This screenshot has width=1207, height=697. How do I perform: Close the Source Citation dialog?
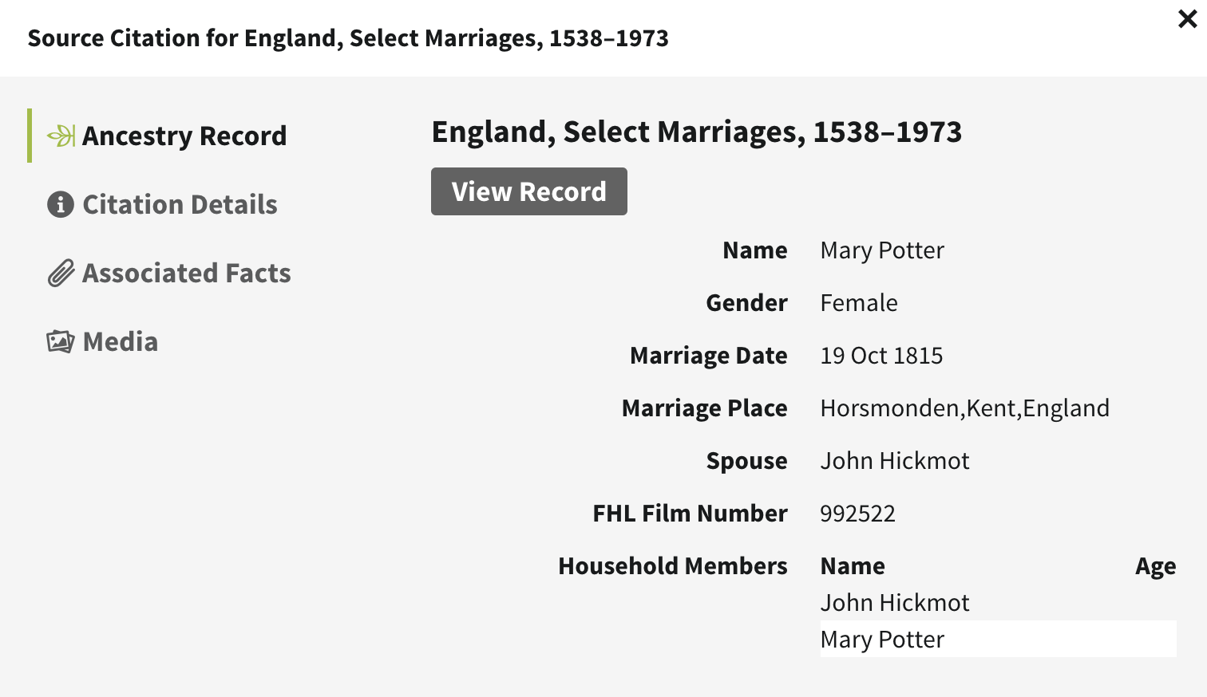[1187, 19]
